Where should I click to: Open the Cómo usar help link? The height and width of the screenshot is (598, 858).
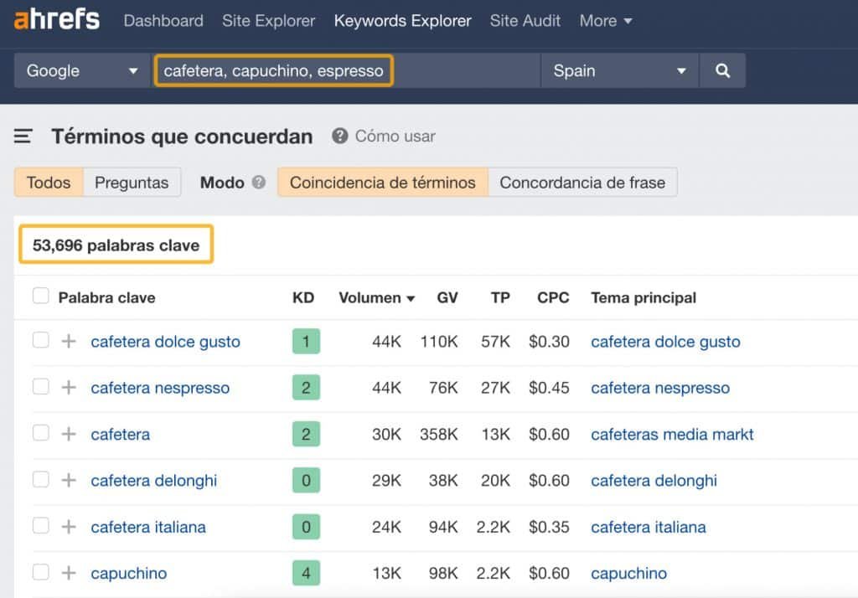coord(395,137)
